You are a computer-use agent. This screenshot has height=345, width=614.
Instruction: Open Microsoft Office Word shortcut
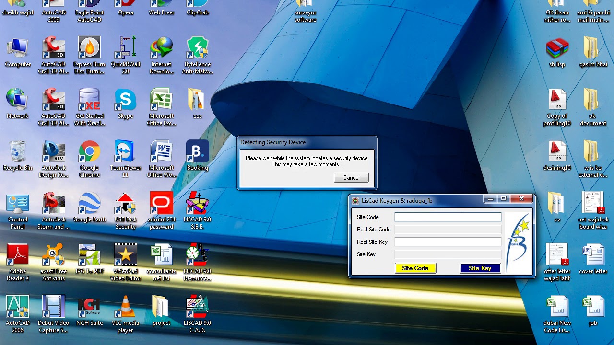point(162,159)
